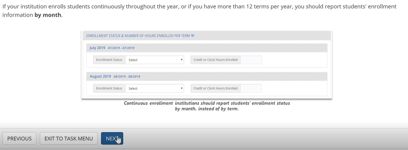
Task: Advance with the NEXT button
Action: tap(112, 138)
